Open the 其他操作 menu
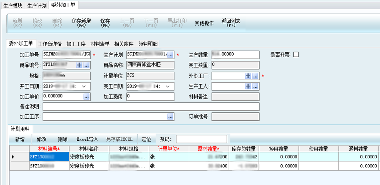 click(x=204, y=23)
